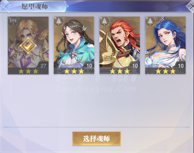Close the 愿望魂师 dialog

pos(190,6)
